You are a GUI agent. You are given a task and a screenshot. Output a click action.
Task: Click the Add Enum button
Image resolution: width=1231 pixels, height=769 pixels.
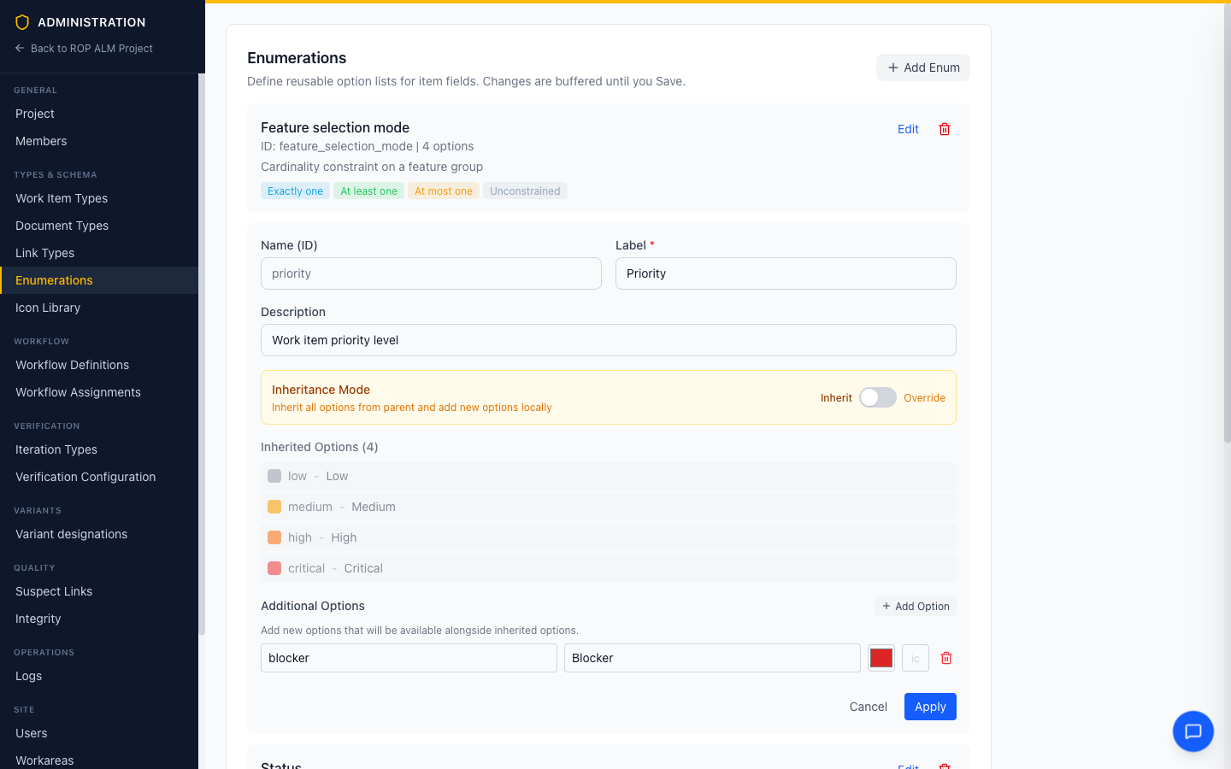coord(923,68)
